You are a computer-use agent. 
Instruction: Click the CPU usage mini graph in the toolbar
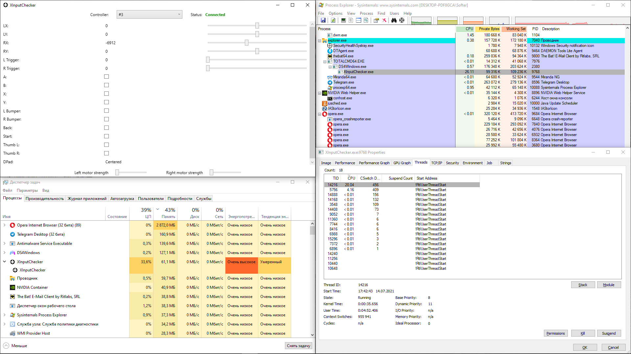coord(421,20)
